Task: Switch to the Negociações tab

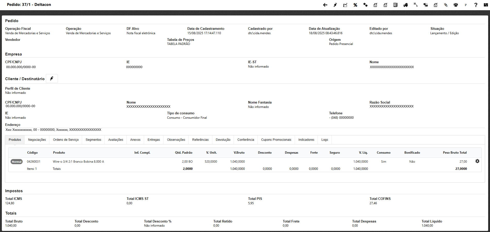Action: (x=37, y=140)
